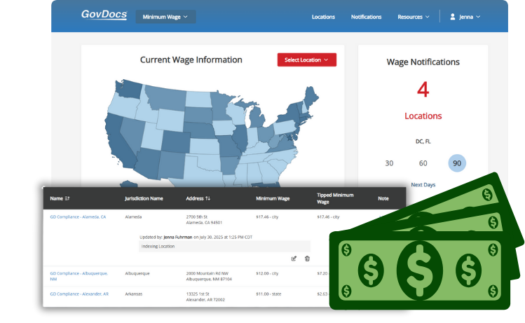Click the Jurisdiction Name column header
The image size is (525, 323).
144,198
